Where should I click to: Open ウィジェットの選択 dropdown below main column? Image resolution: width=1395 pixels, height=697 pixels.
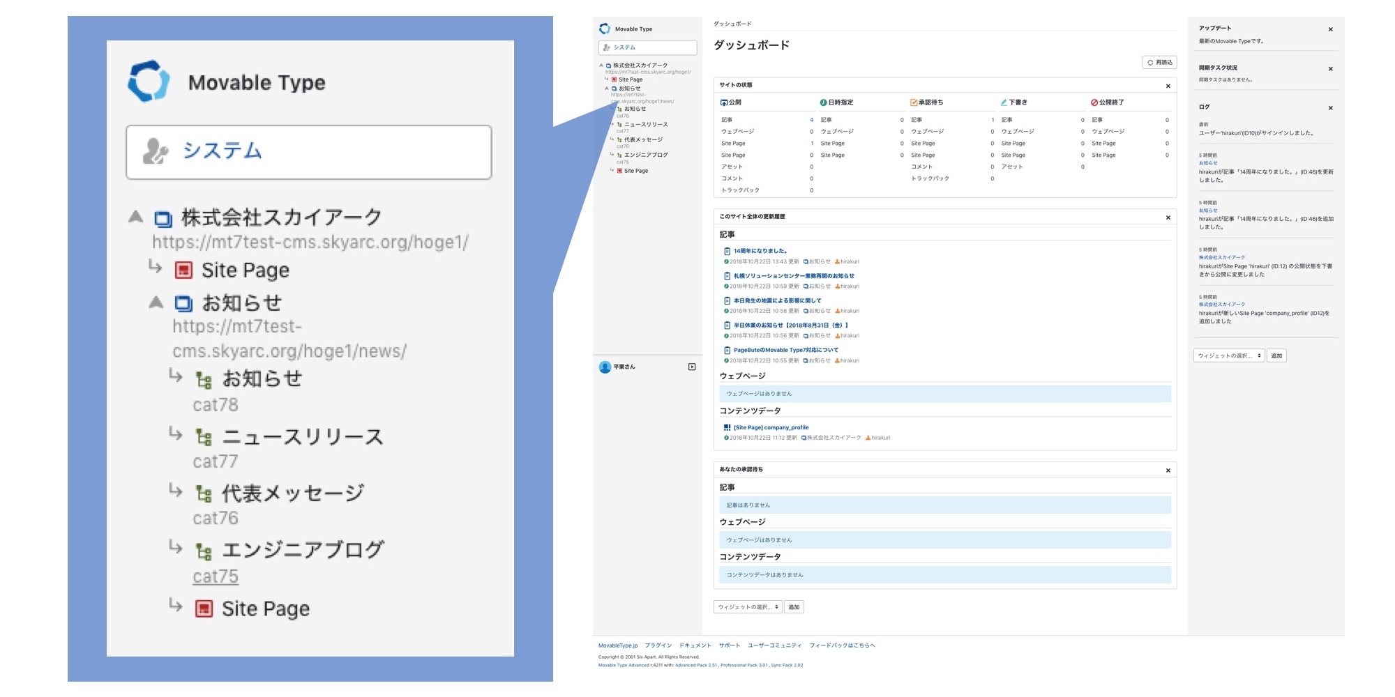[x=748, y=607]
